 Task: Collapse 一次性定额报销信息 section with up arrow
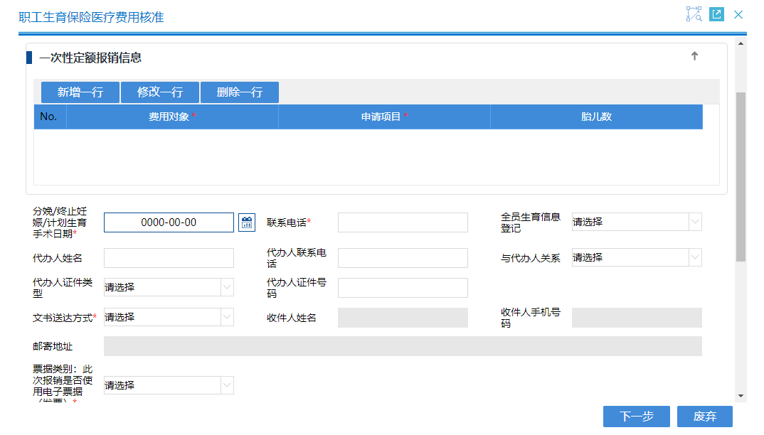pos(695,56)
